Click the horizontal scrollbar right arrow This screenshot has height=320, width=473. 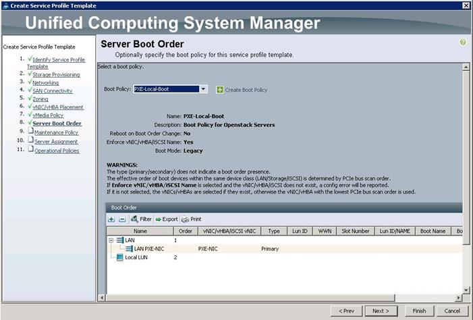[459, 298]
